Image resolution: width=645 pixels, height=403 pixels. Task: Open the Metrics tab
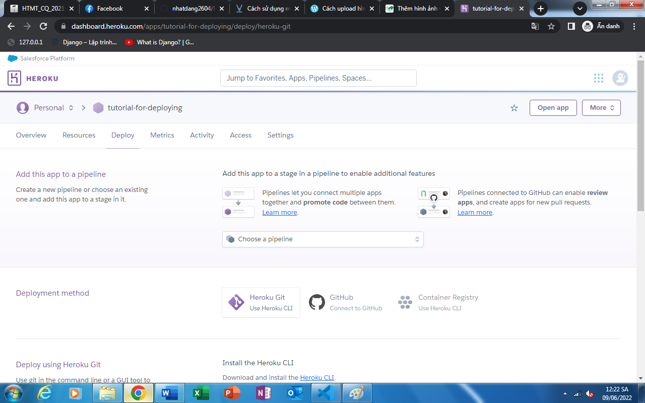[x=162, y=135]
